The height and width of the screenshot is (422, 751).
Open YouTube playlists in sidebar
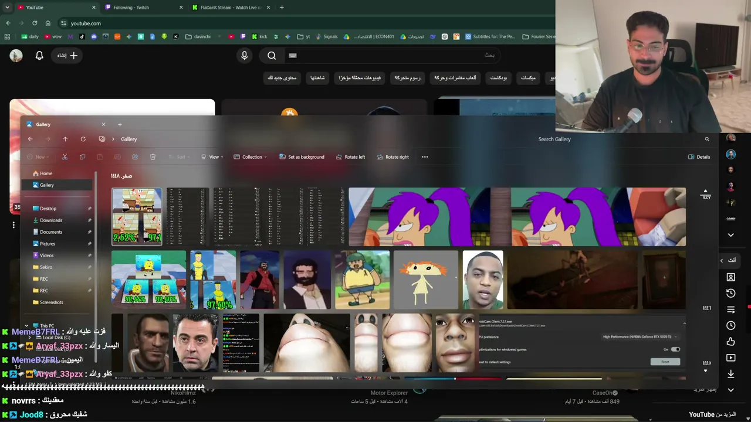pyautogui.click(x=730, y=309)
